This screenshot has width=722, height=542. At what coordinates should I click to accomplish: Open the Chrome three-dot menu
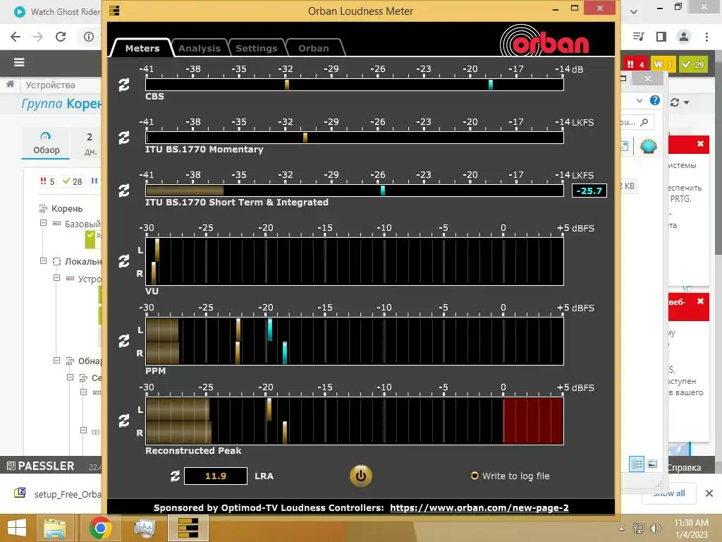706,37
